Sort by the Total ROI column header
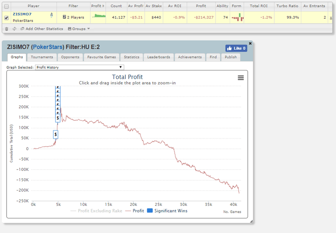Image resolution: width=336 pixels, height=233 pixels. pos(259,6)
